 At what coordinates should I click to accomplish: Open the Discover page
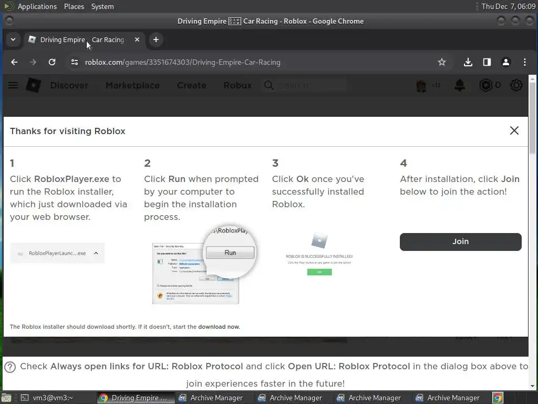click(x=69, y=85)
